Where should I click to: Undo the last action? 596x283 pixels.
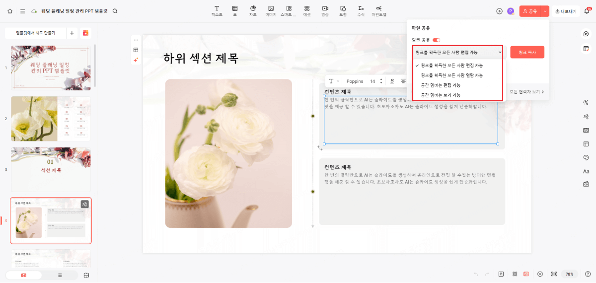point(476,274)
